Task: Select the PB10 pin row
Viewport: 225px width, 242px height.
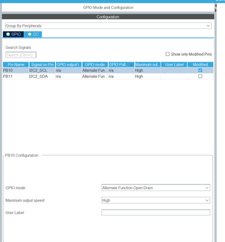Action: (x=108, y=70)
